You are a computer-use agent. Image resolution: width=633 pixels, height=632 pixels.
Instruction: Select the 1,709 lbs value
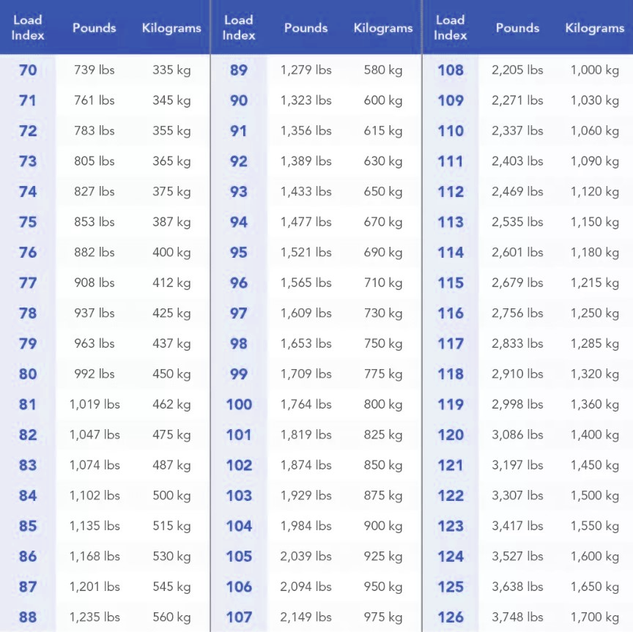306,373
